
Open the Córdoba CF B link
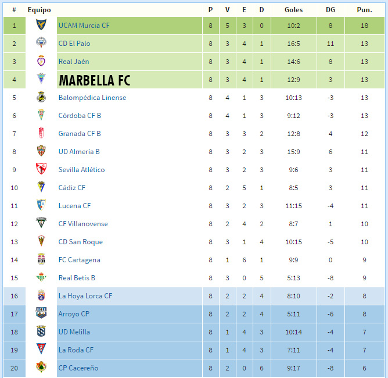click(80, 116)
